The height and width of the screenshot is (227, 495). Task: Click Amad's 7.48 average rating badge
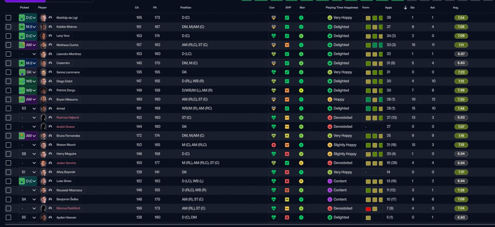[461, 108]
